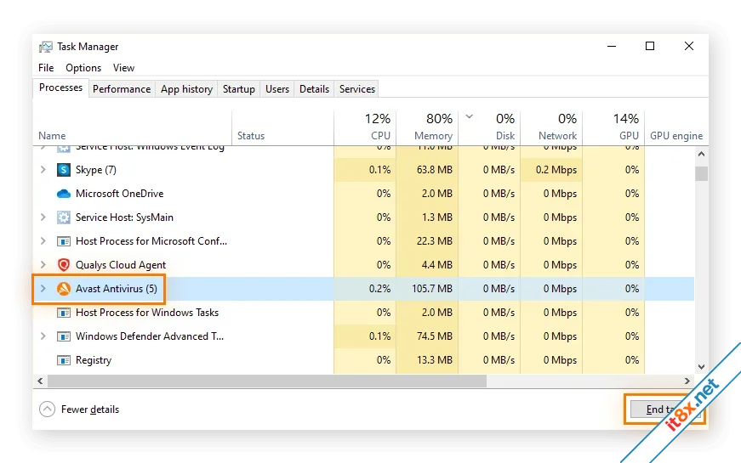Select the Processes tab
Viewport: 741px width, 463px height.
click(60, 88)
